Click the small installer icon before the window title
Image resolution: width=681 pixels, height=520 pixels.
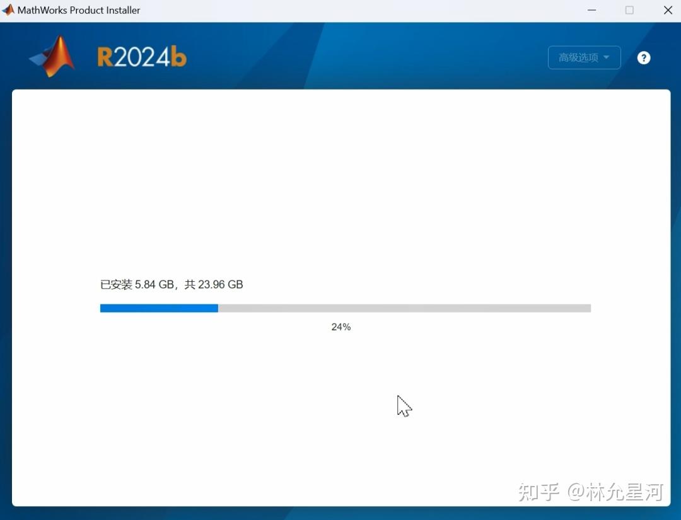click(x=8, y=10)
